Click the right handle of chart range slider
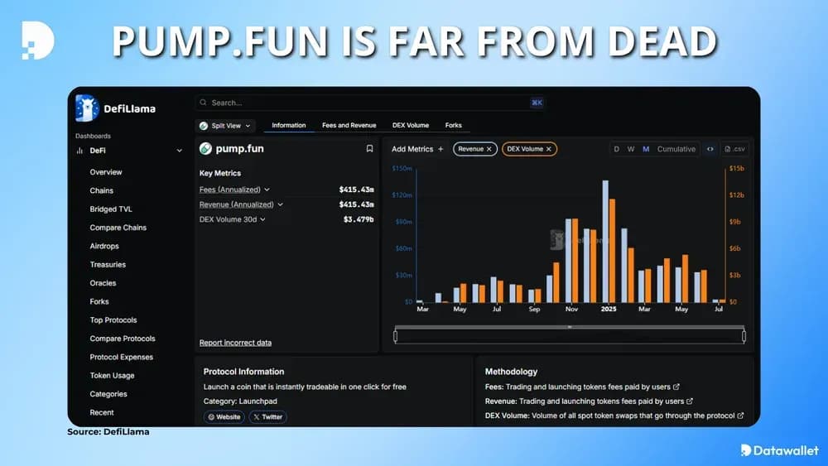 tap(744, 336)
